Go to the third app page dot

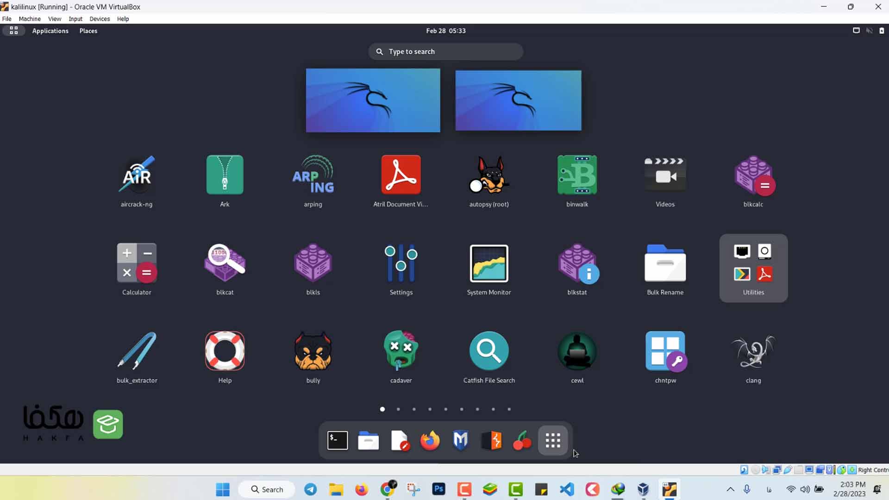click(414, 409)
